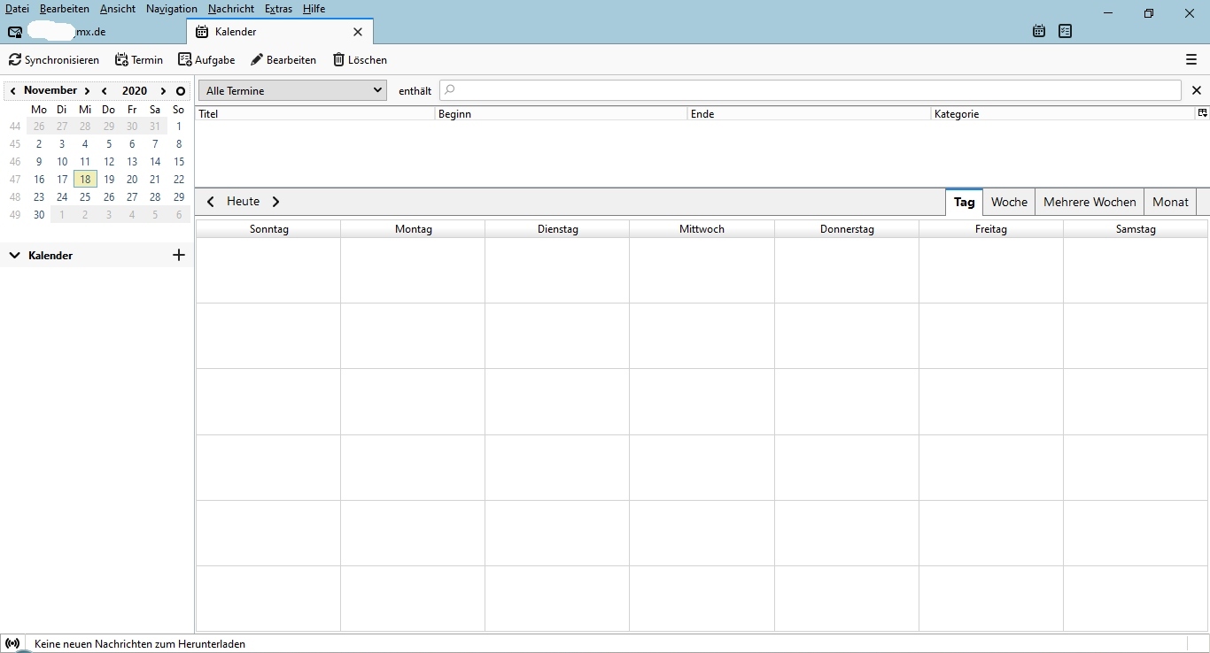
Task: Click the Freitag column header
Action: pyautogui.click(x=991, y=229)
